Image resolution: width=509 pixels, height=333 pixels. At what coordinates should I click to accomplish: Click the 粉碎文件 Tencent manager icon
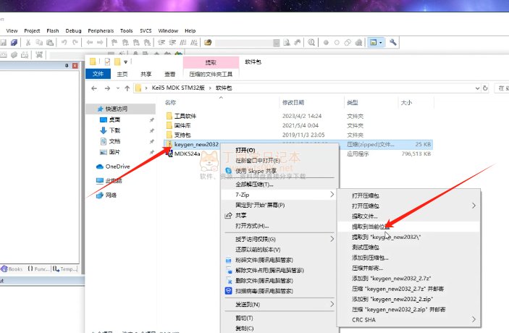tap(227, 260)
